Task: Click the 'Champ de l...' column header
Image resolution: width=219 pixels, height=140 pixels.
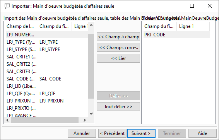Action: click(x=21, y=26)
